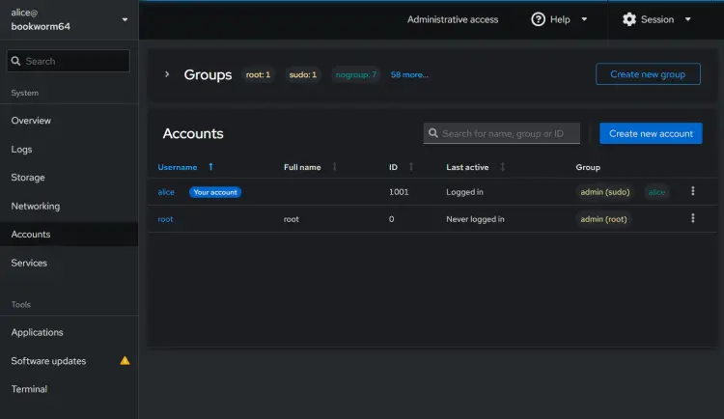Click Never logged in text
The width and height of the screenshot is (724, 419).
(x=475, y=219)
